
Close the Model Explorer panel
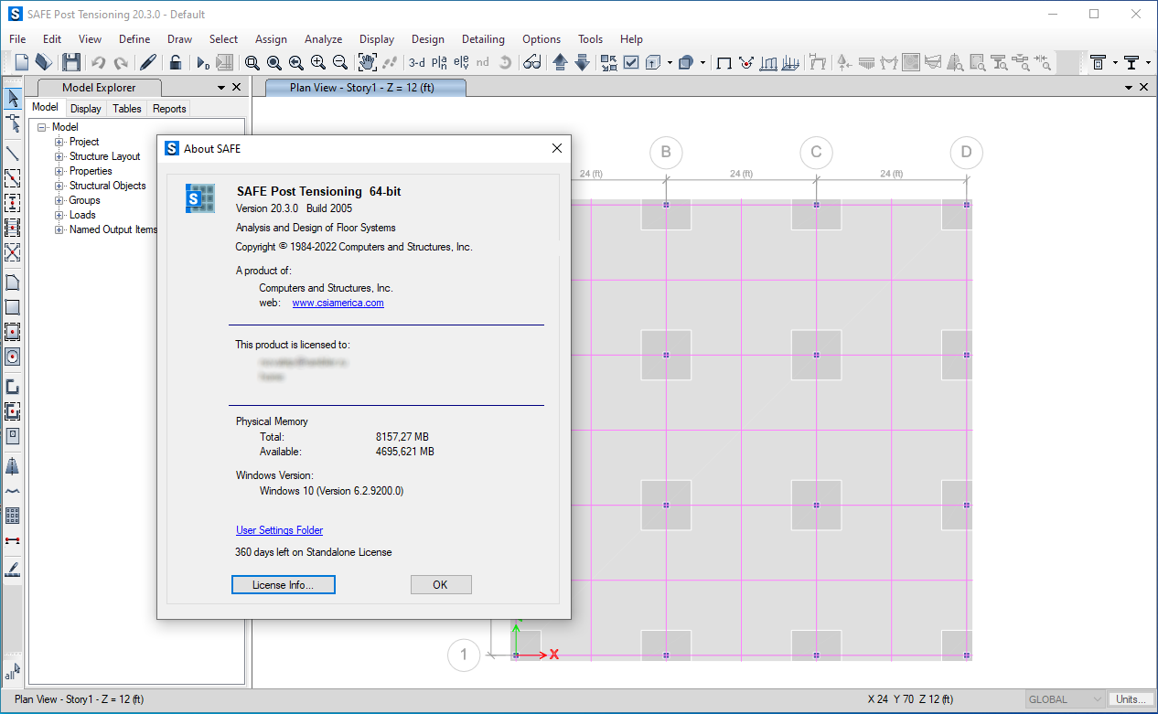coord(236,88)
